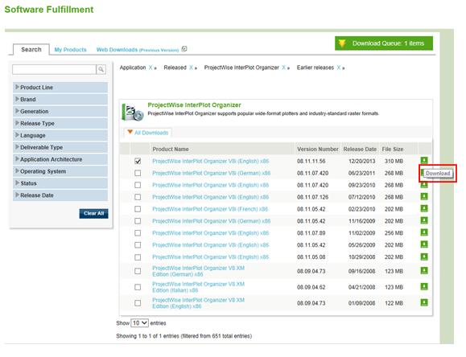
Task: Remove the Released filter with its X
Action: tap(191, 68)
